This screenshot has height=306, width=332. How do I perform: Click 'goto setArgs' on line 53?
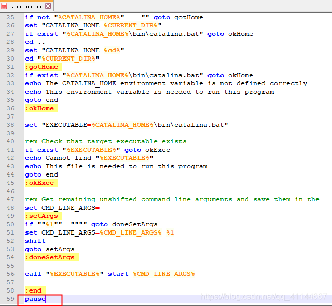pos(50,249)
